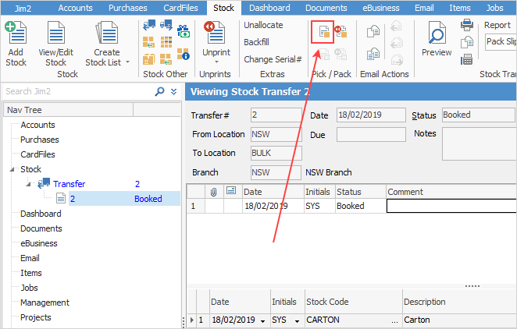
Task: Click the Print Pick document icon in Pick / Pack
Action: coord(323,32)
